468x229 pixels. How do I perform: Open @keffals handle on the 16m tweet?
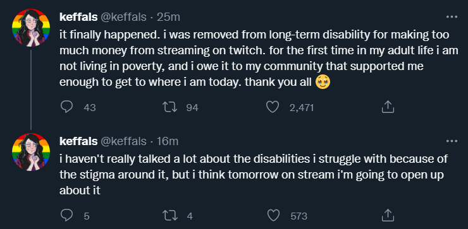[x=123, y=141]
